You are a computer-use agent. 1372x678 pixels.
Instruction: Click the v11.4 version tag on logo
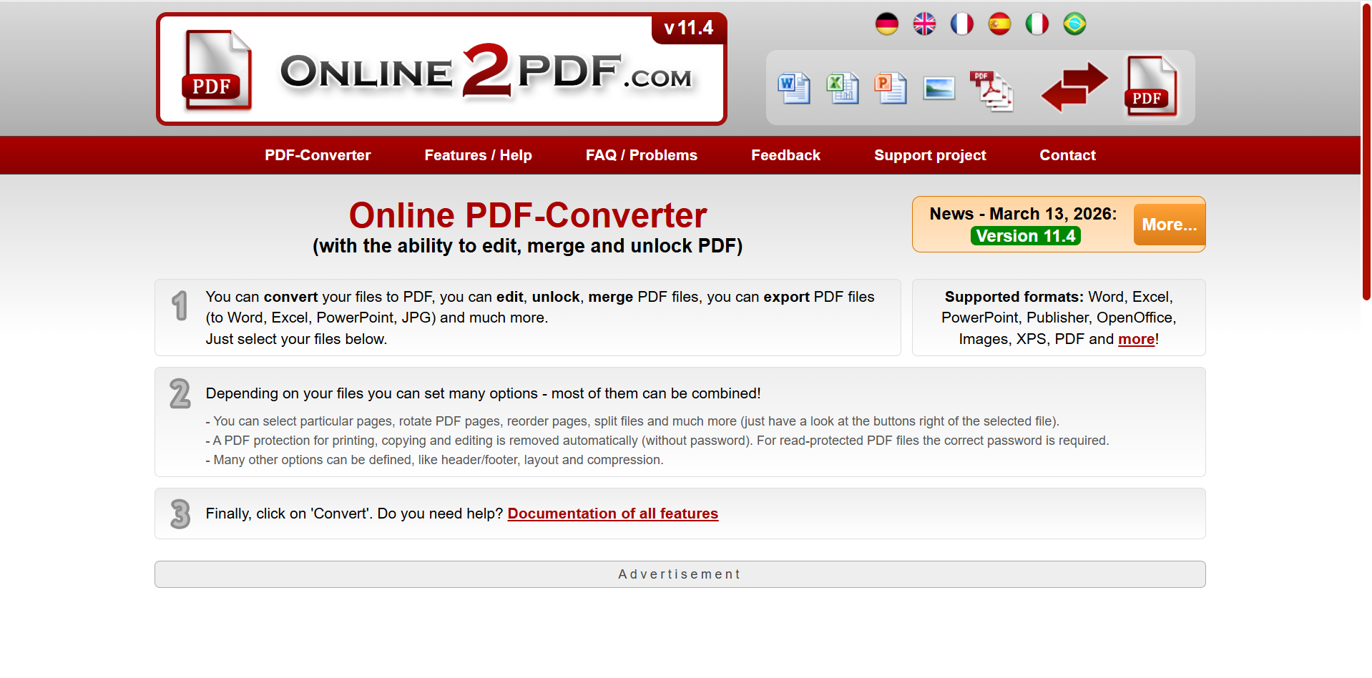[689, 28]
